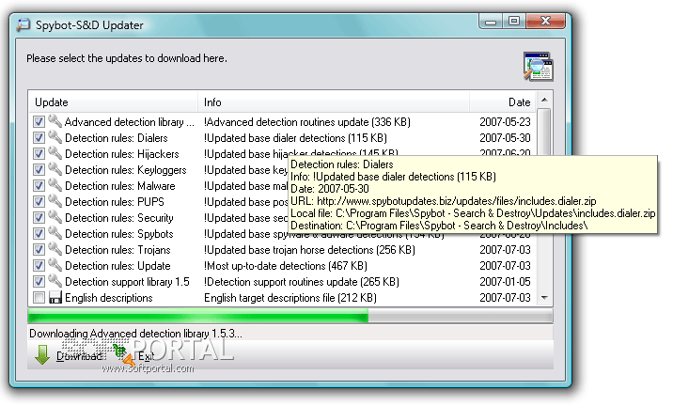The height and width of the screenshot is (406, 673).
Task: Uncheck Detection rules: Security checkbox
Action: [39, 218]
